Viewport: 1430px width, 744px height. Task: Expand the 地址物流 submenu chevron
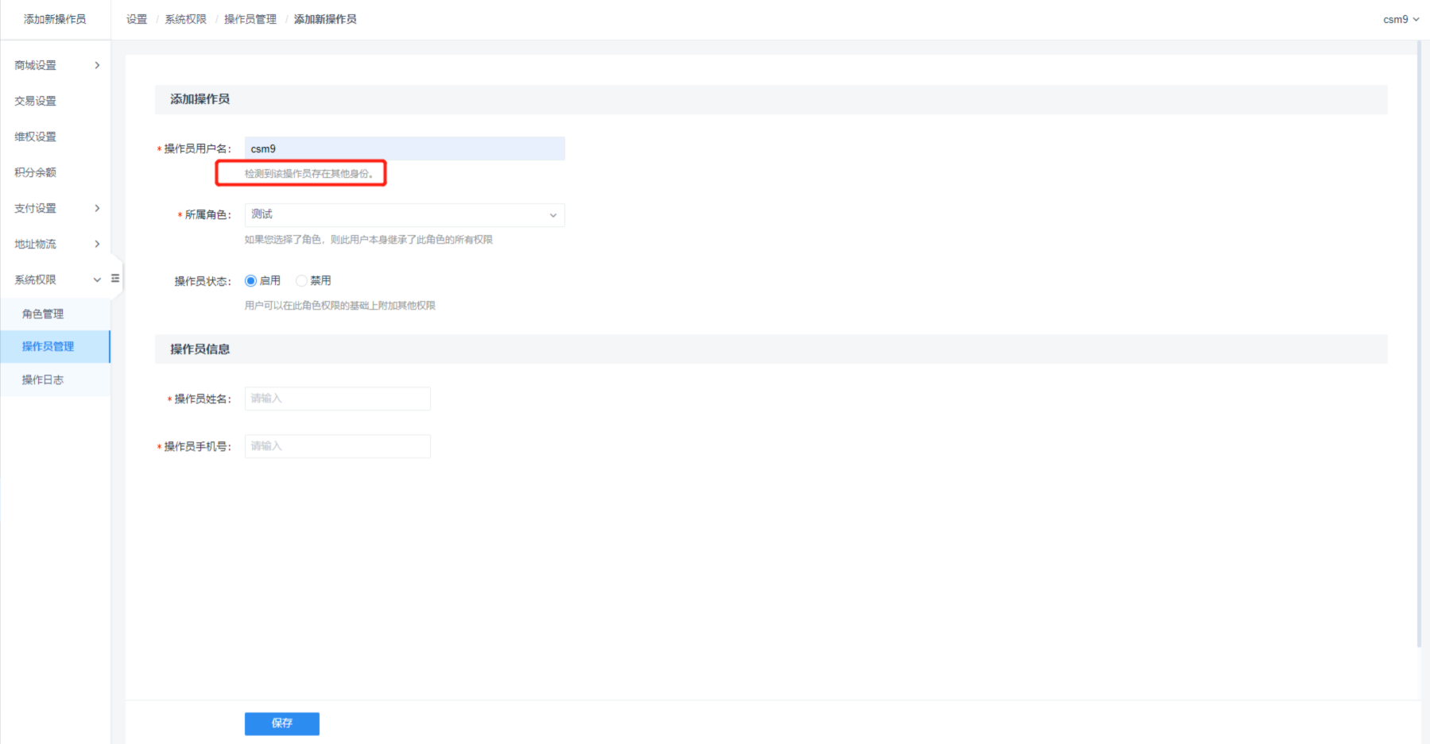coord(97,244)
